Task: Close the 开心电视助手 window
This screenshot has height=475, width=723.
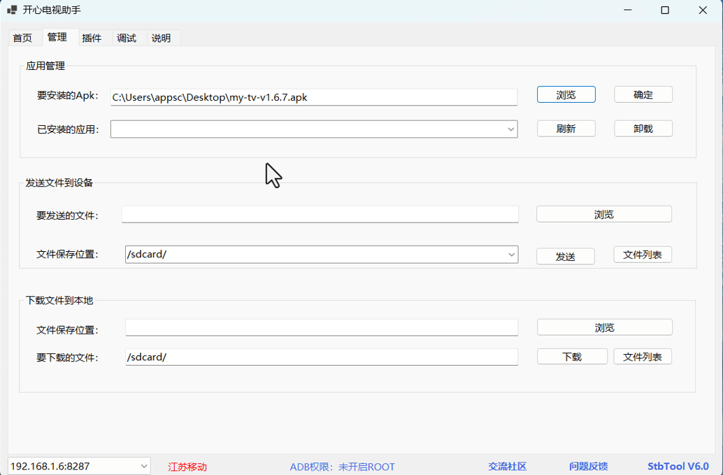Action: point(703,10)
